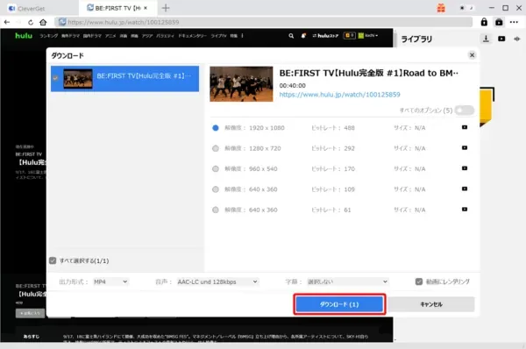This screenshot has height=349, width=526.
Task: Click the hulu search magnifier icon
Action: click(x=291, y=36)
